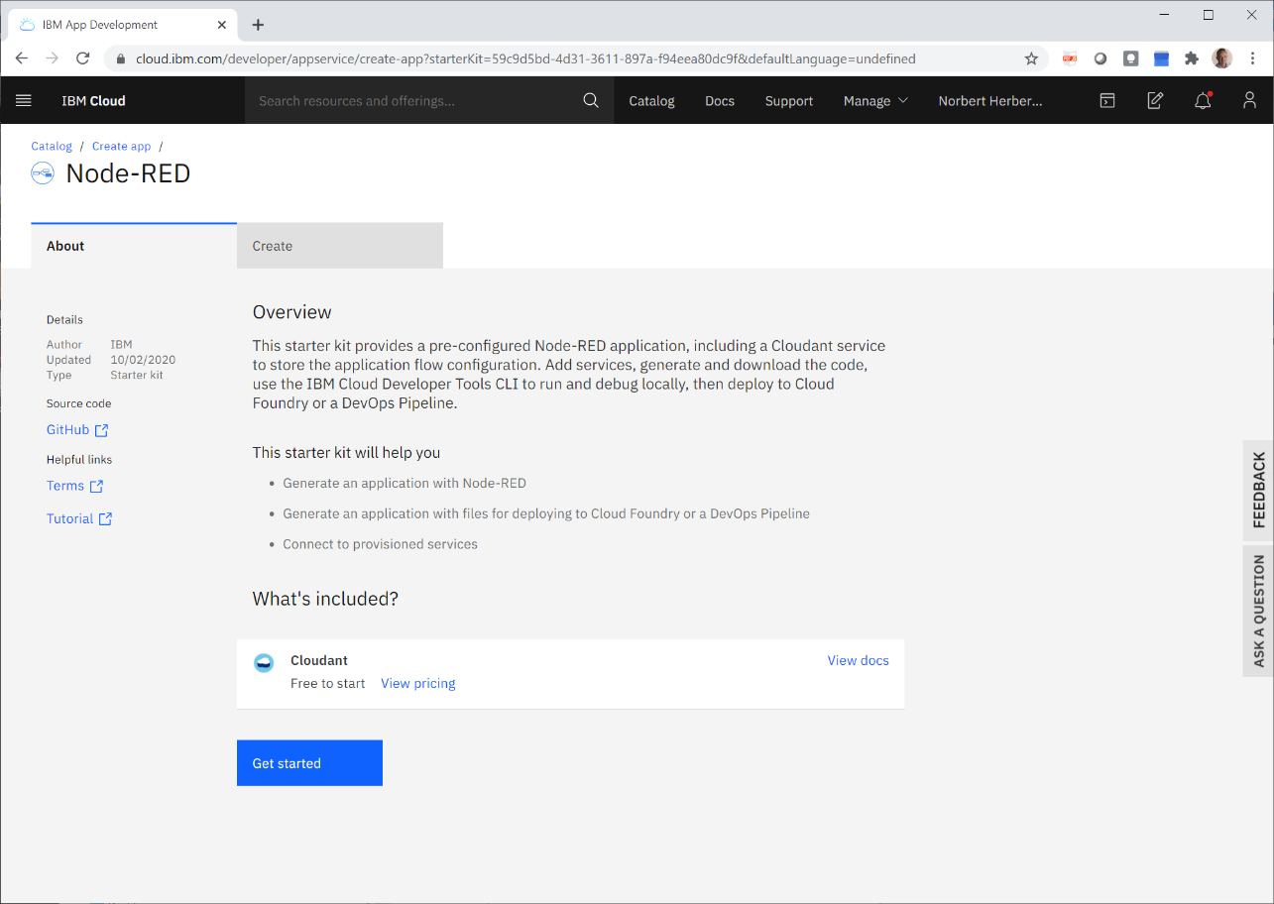Click the Cloudant service icon
Viewport: 1274px width, 904px height.
264,663
